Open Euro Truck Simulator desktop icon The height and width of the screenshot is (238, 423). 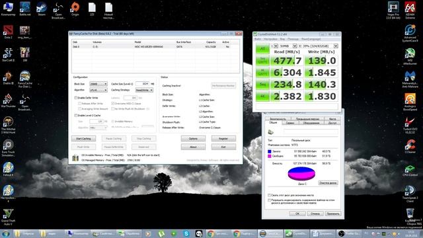click(x=8, y=148)
